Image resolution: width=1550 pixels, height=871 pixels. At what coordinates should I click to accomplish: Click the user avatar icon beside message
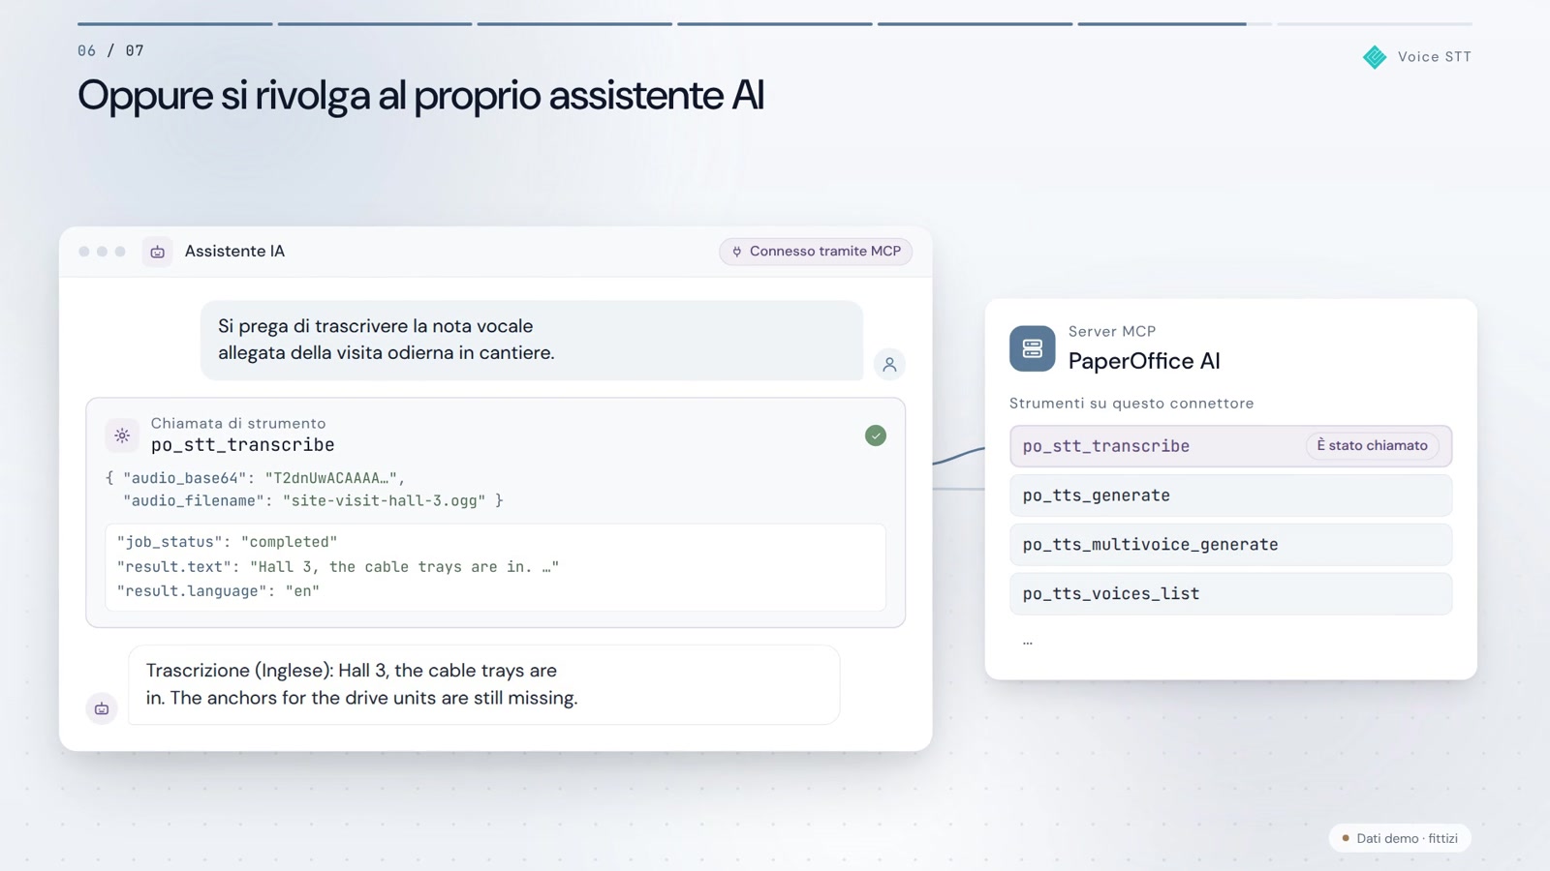coord(889,365)
